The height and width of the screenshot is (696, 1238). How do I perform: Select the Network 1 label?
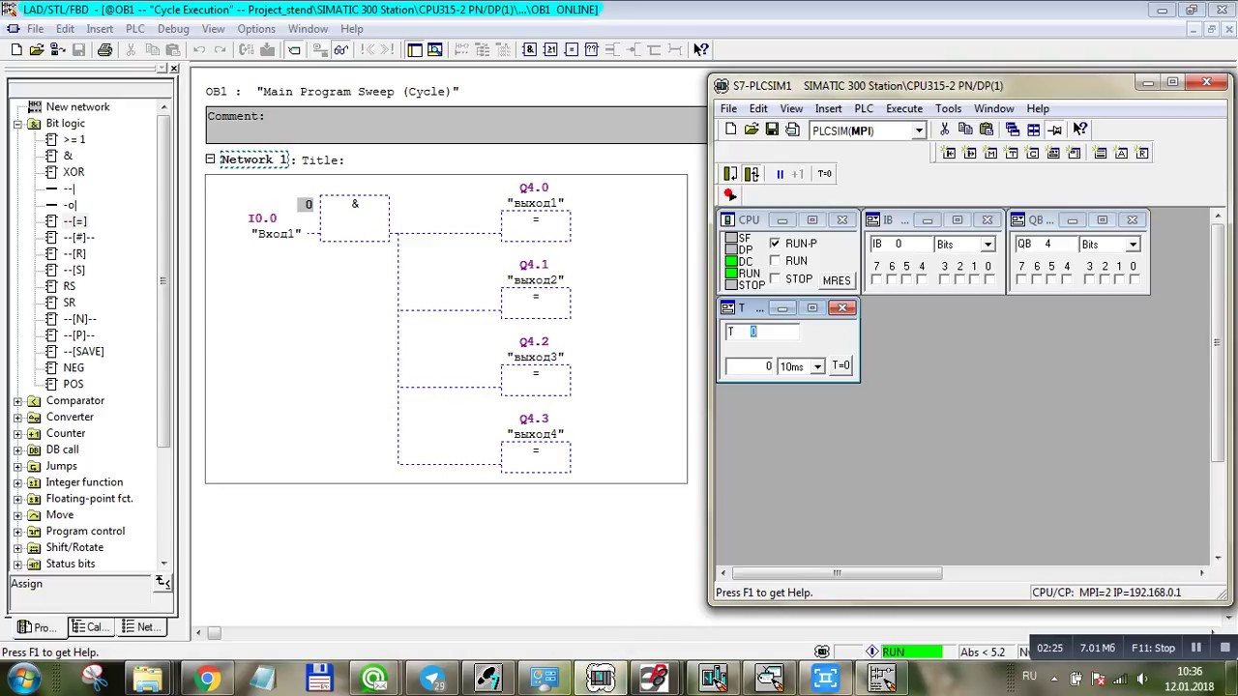coord(255,159)
